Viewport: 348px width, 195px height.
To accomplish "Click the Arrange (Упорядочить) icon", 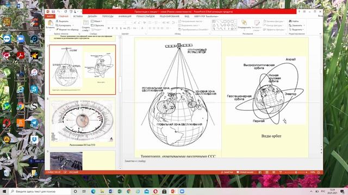I will tap(244, 23).
